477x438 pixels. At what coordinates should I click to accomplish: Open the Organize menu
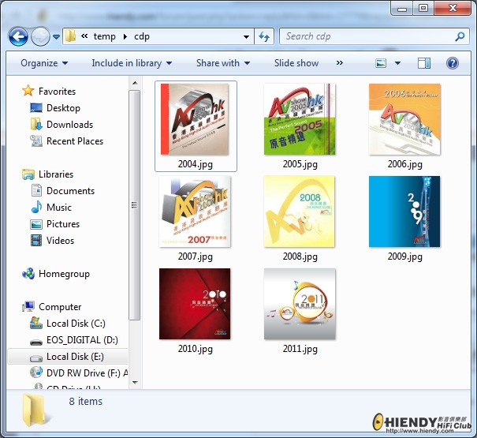[x=44, y=63]
